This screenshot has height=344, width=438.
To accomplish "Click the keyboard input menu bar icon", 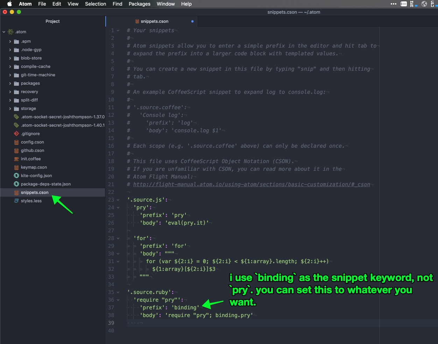I will click(404, 4).
